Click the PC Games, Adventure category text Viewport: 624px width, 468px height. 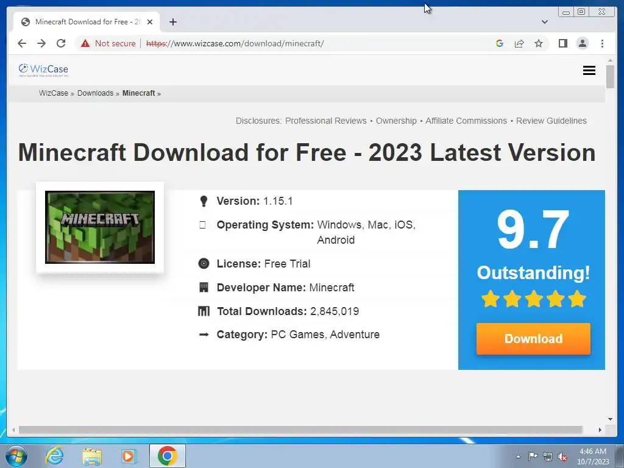pyautogui.click(x=325, y=335)
